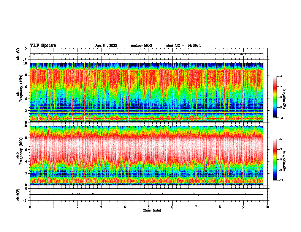Screen dimensions: 301x232
Task: Click the "1" label on the time axis
Action: click(54, 207)
